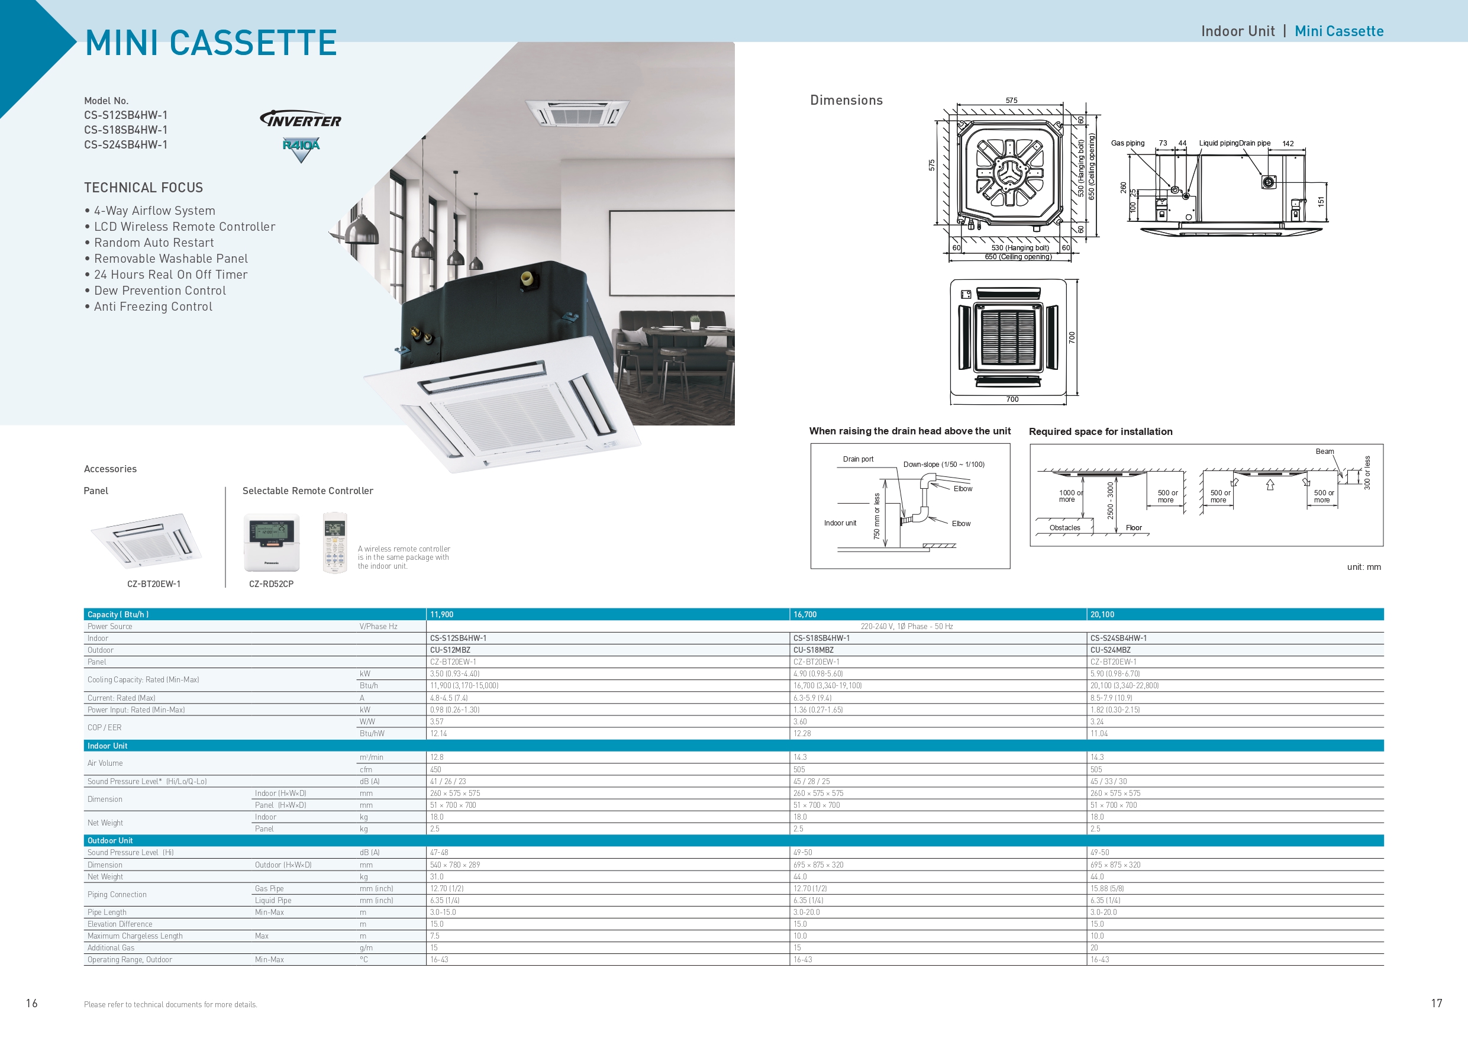The height and width of the screenshot is (1038, 1468).
Task: Click the Accessories heading
Action: (110, 469)
